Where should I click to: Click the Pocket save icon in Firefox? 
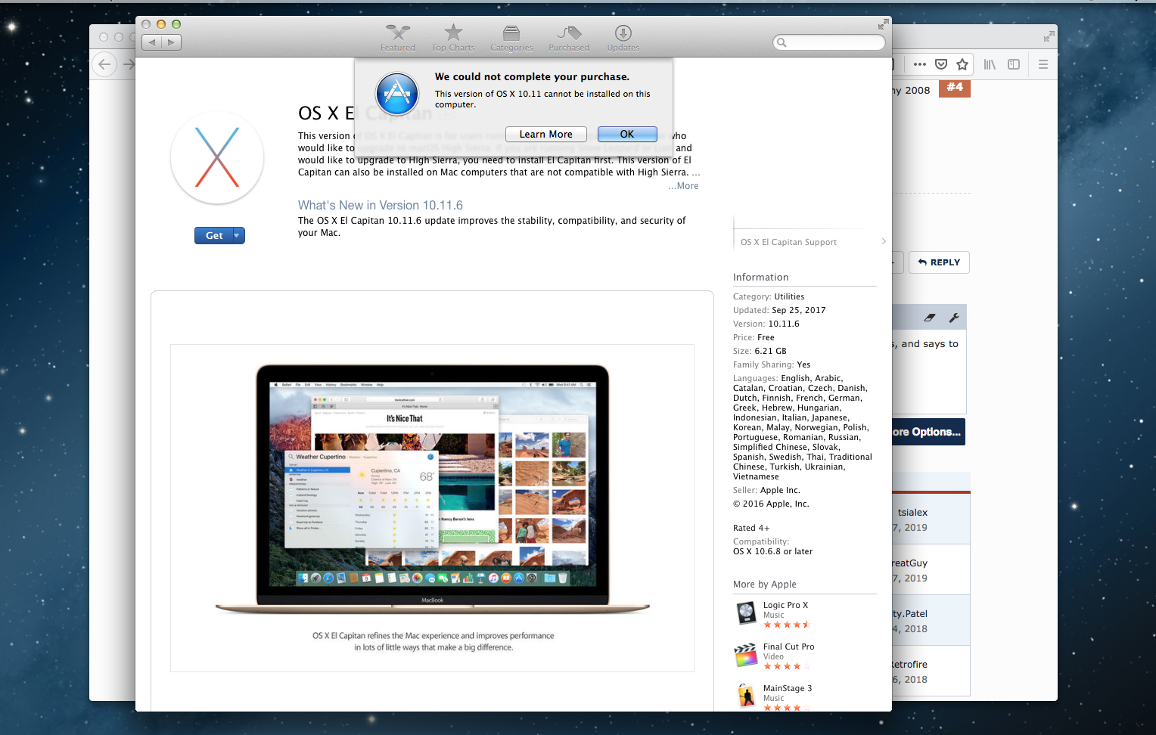(941, 64)
